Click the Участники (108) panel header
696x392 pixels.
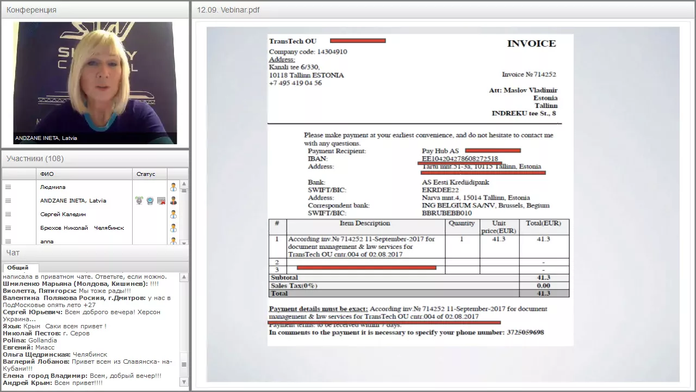tap(95, 158)
